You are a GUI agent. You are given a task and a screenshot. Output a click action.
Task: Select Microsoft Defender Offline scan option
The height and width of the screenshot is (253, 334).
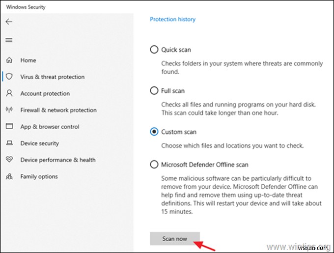[154, 165]
